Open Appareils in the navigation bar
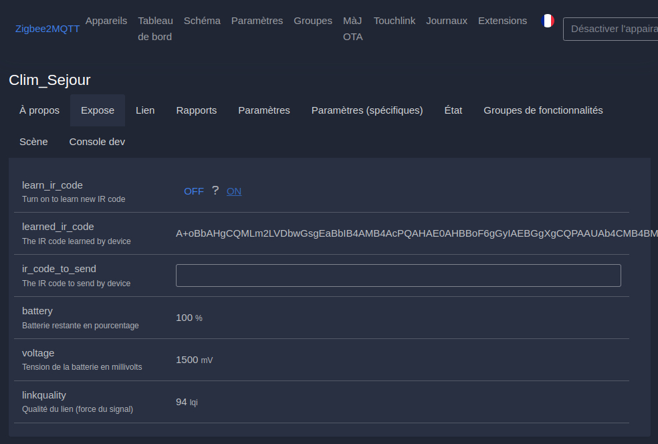Image resolution: width=658 pixels, height=444 pixels. (106, 21)
